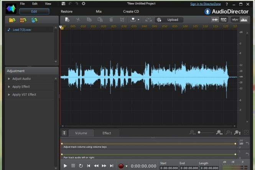Click the Paste icon in toolbar
The width and height of the screenshot is (255, 170).
100,20
